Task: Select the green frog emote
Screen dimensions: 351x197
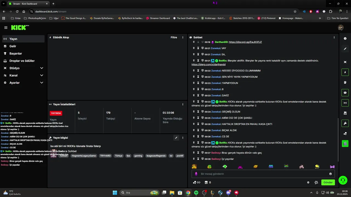Action: tap(210, 166)
